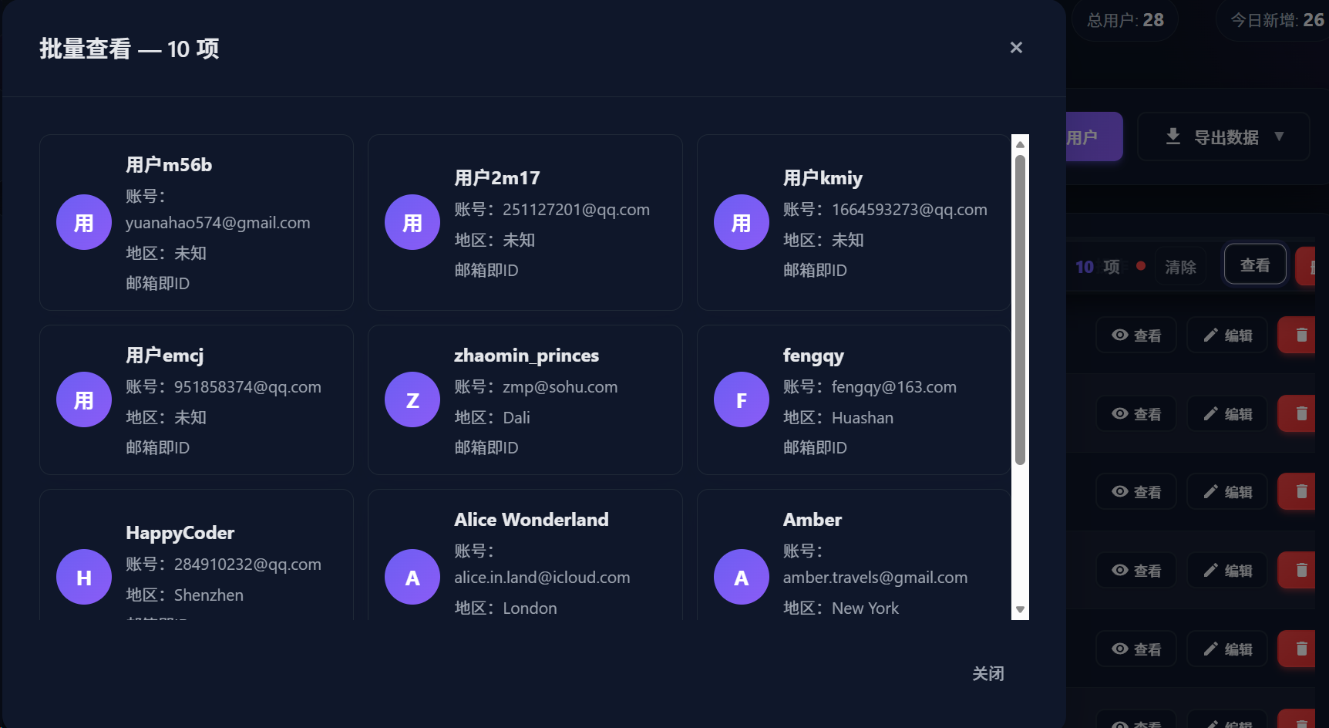Click the avatar of 用户emcj
The width and height of the screenshot is (1329, 728).
84,399
